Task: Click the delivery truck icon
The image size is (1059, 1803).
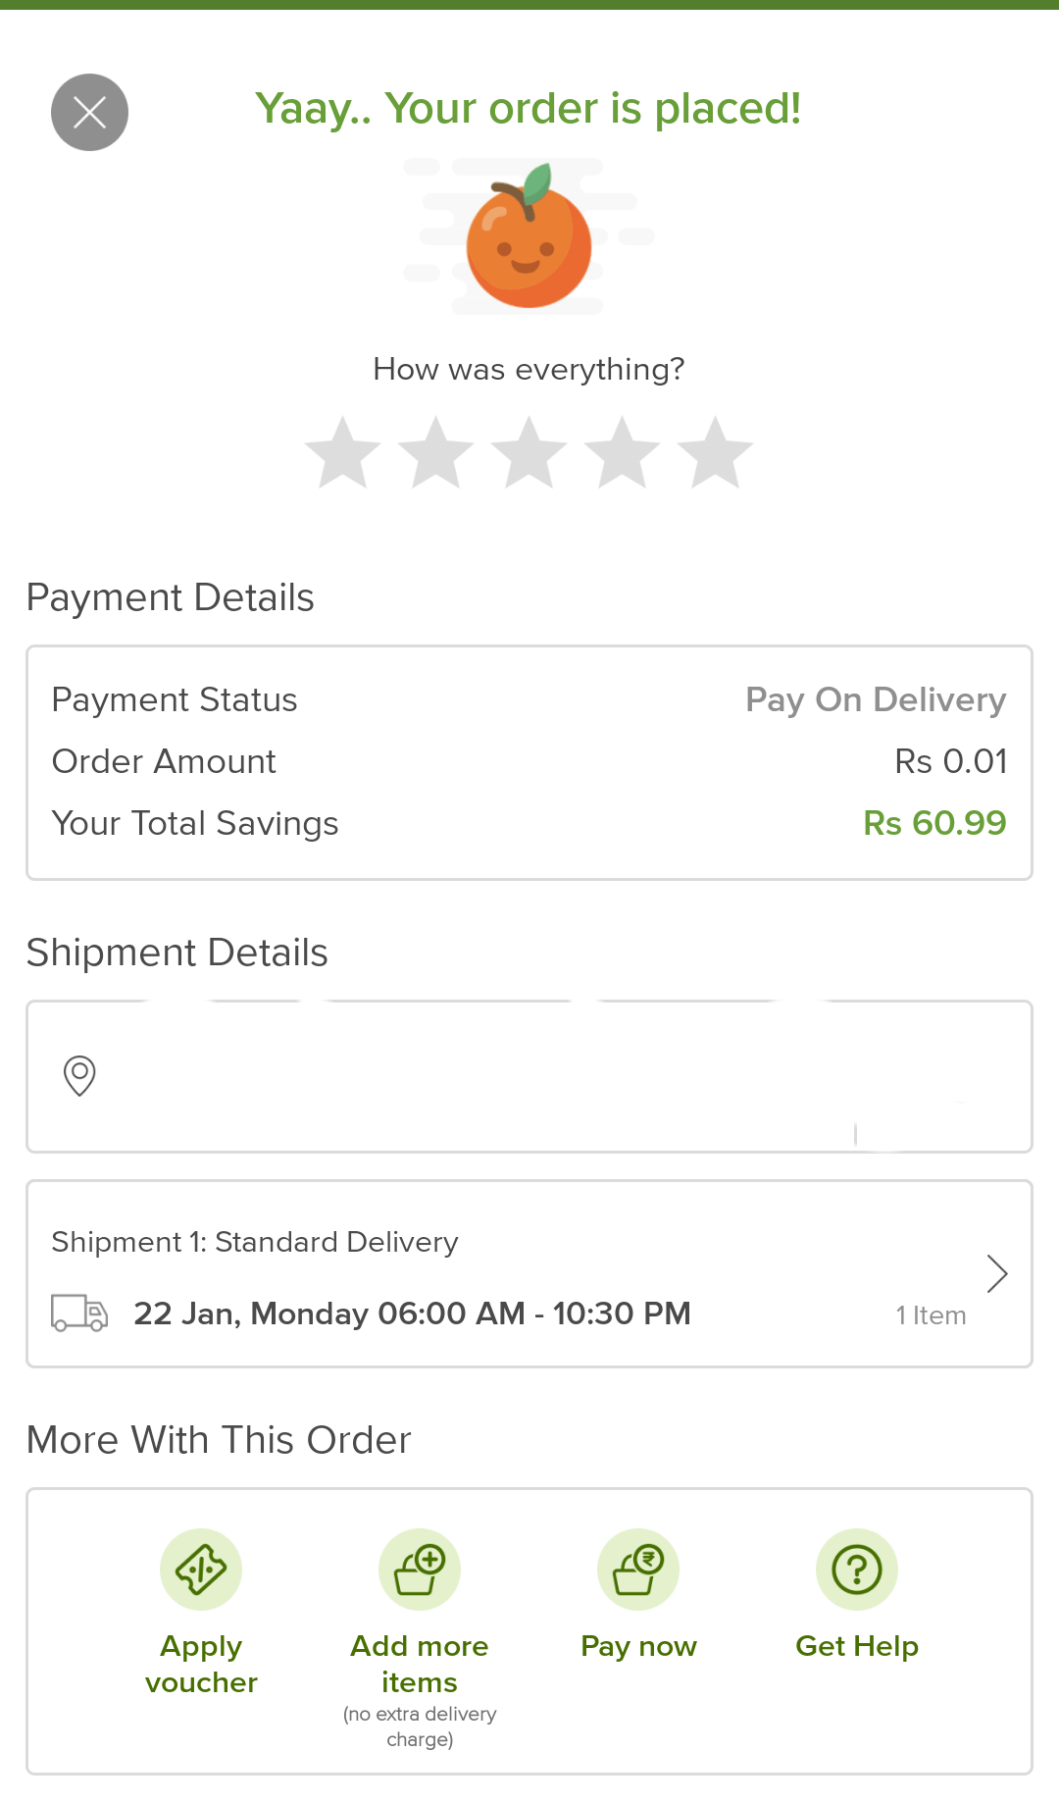Action: click(x=79, y=1313)
